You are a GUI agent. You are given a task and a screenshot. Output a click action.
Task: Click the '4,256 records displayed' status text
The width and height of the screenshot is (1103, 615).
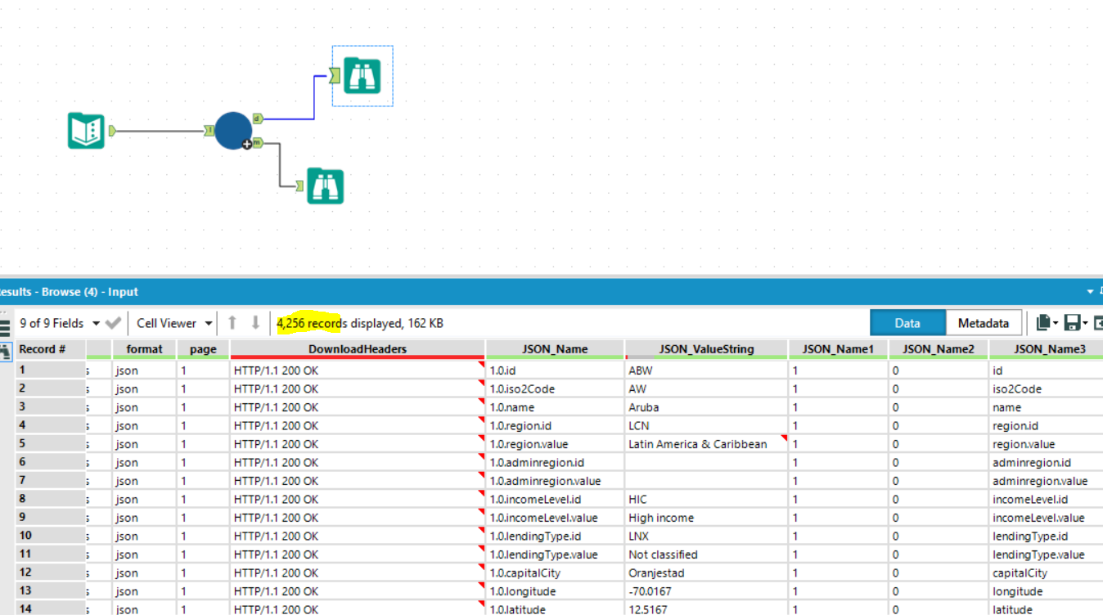[360, 323]
